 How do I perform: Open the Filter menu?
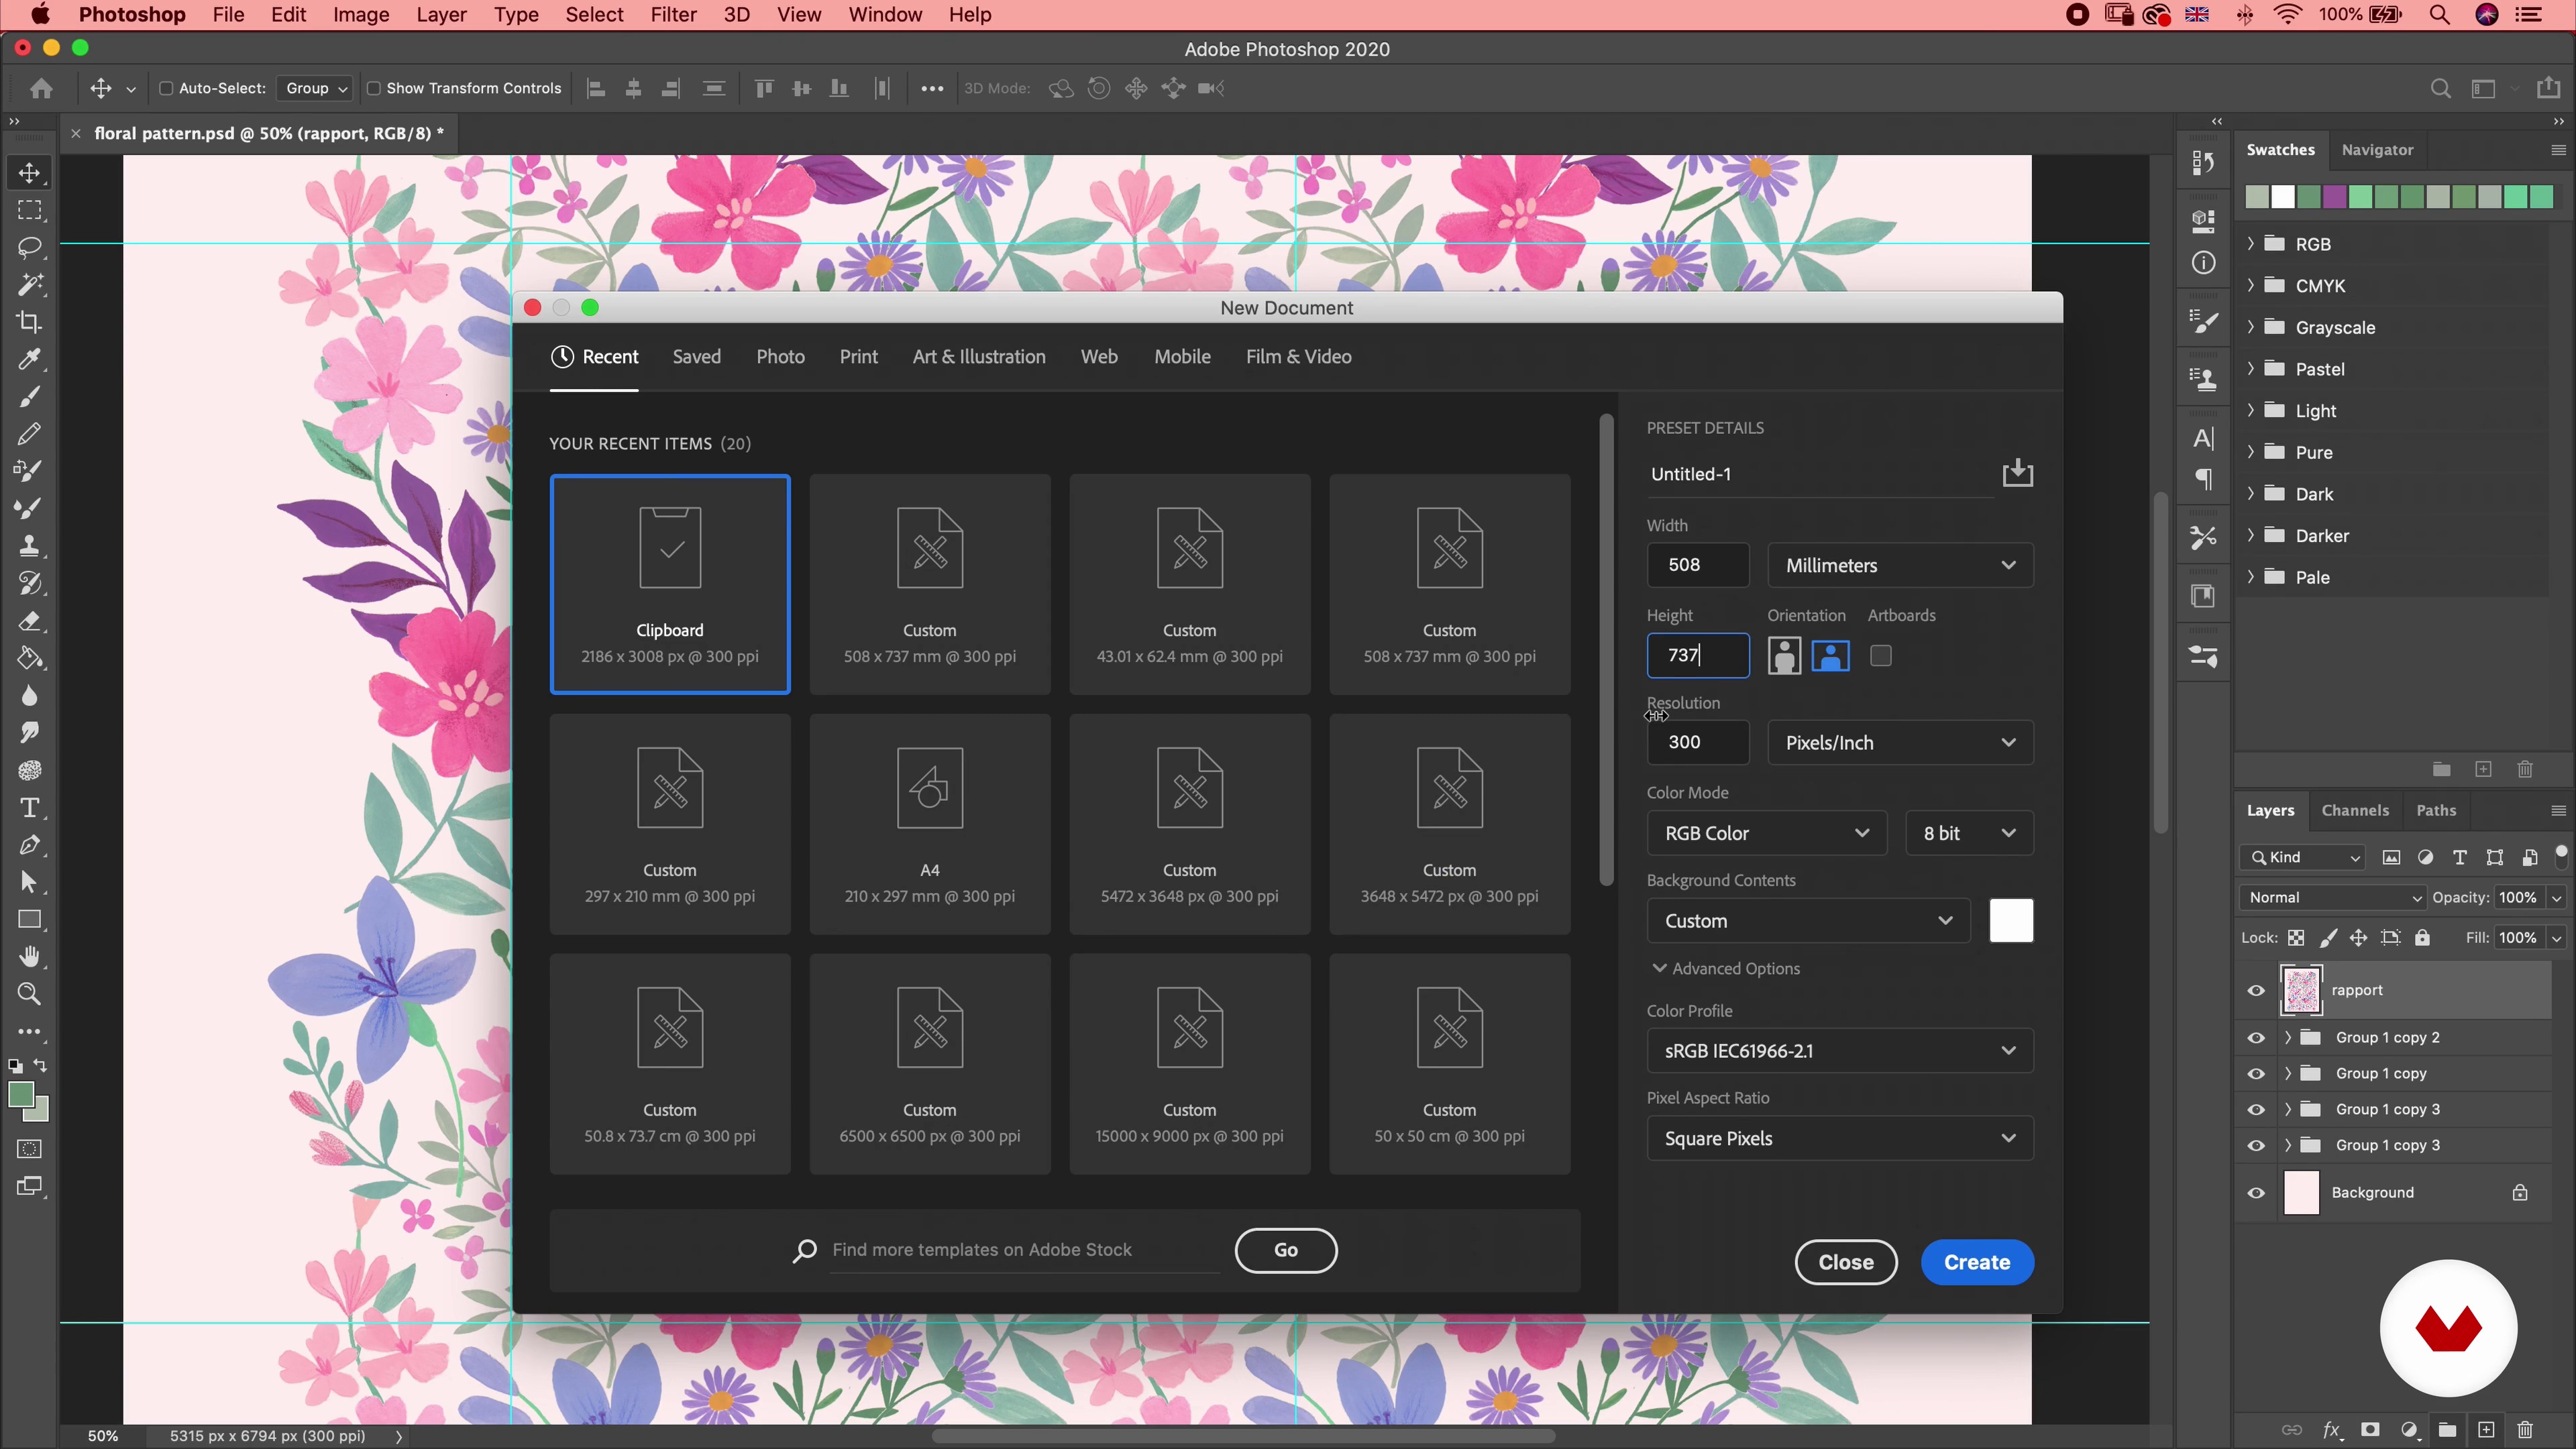click(673, 15)
